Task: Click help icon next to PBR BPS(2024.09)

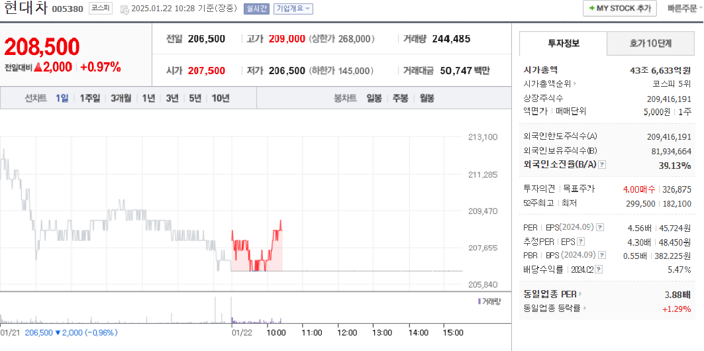Action: point(601,256)
